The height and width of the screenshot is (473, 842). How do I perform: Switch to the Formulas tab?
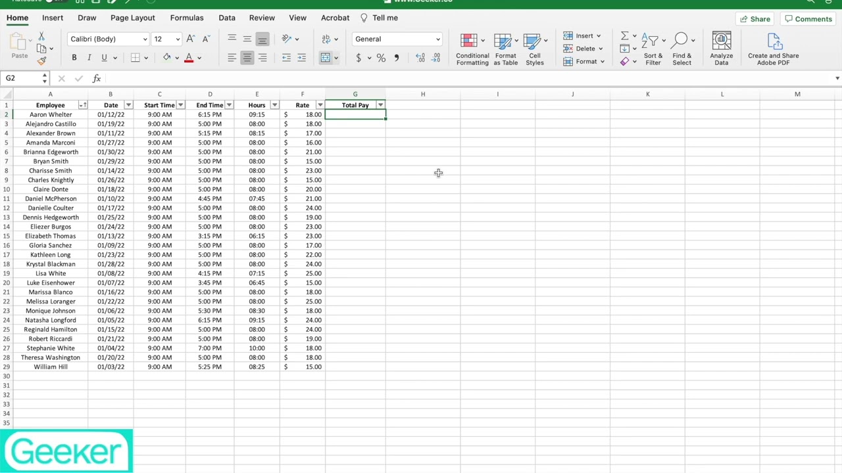click(187, 18)
